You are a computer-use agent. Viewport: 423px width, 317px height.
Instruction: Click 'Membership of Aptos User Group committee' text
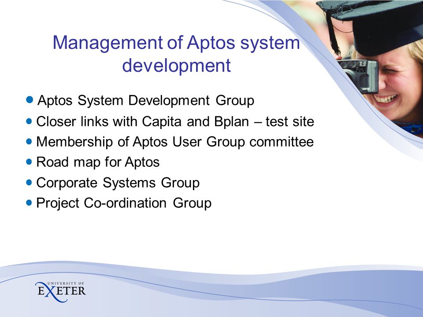(175, 142)
